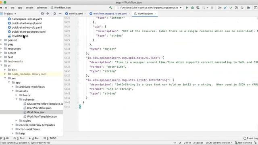Hide the Project panel with minus icon
The height and width of the screenshot is (145, 258).
click(60, 14)
